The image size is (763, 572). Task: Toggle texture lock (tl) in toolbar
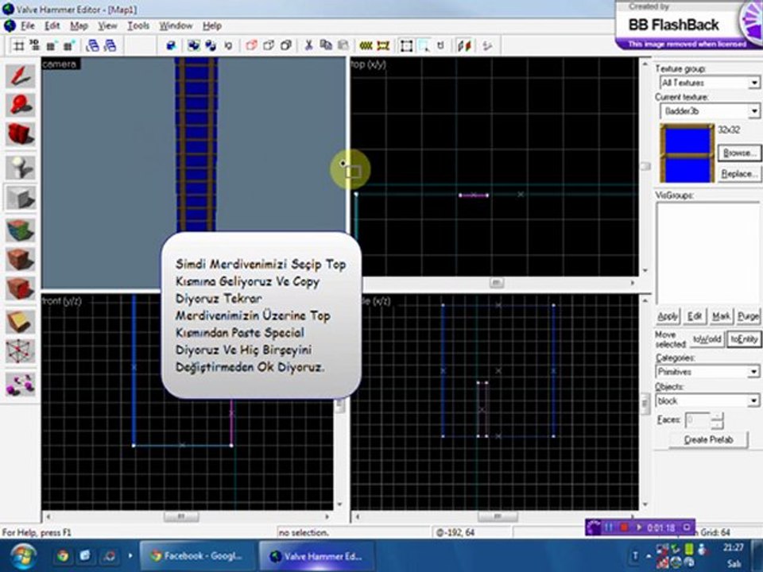442,46
